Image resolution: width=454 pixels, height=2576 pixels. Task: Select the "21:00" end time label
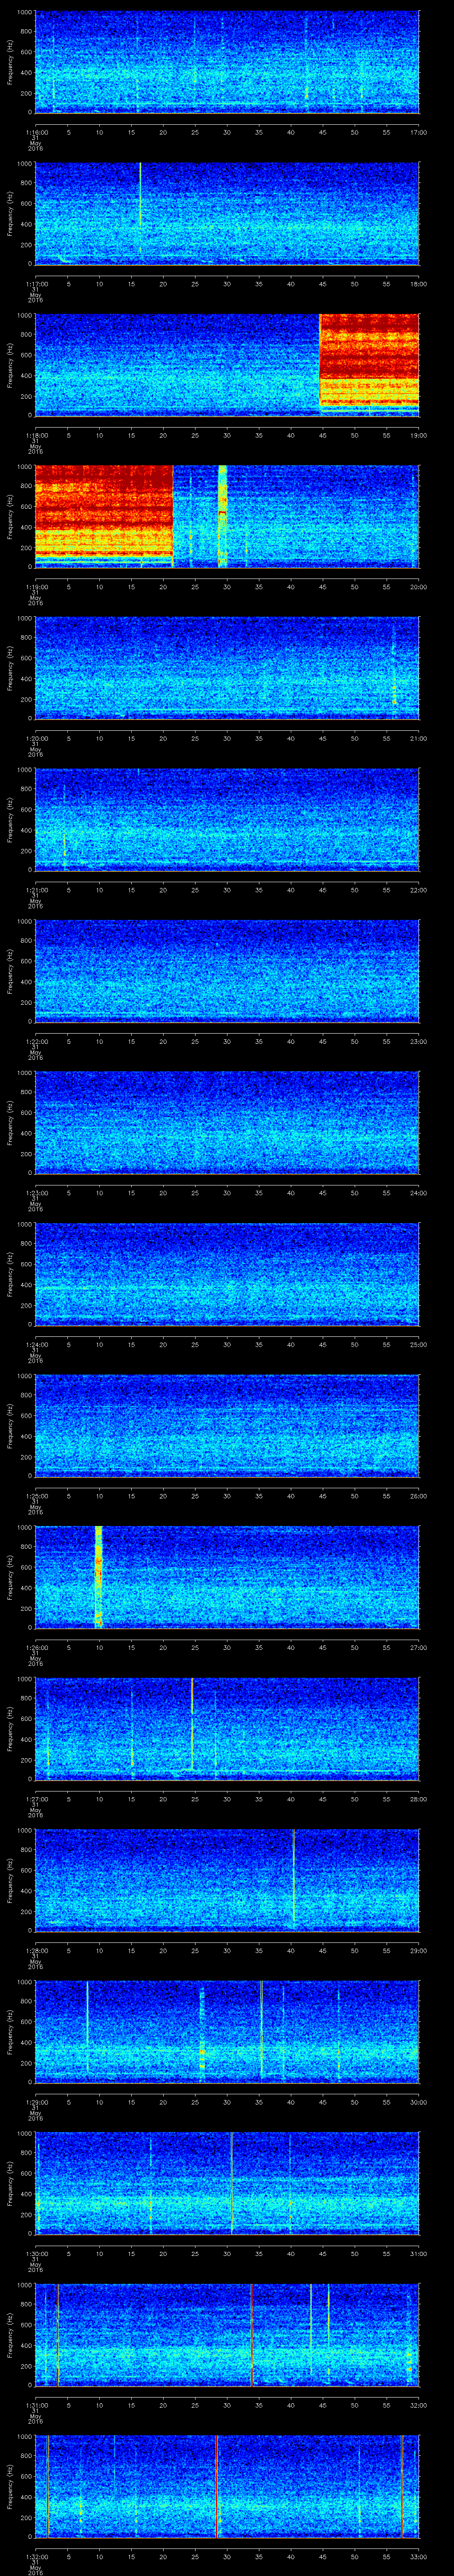coord(418,738)
